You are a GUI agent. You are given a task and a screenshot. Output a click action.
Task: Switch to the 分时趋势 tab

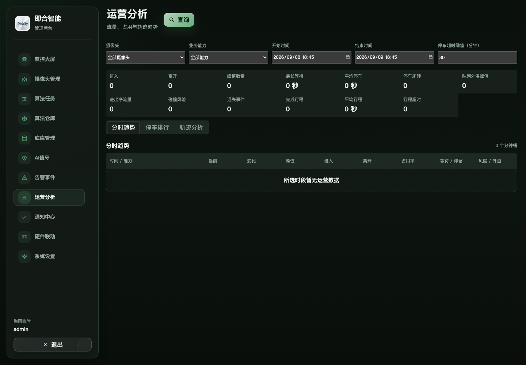tap(123, 127)
